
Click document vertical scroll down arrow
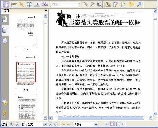155,114
